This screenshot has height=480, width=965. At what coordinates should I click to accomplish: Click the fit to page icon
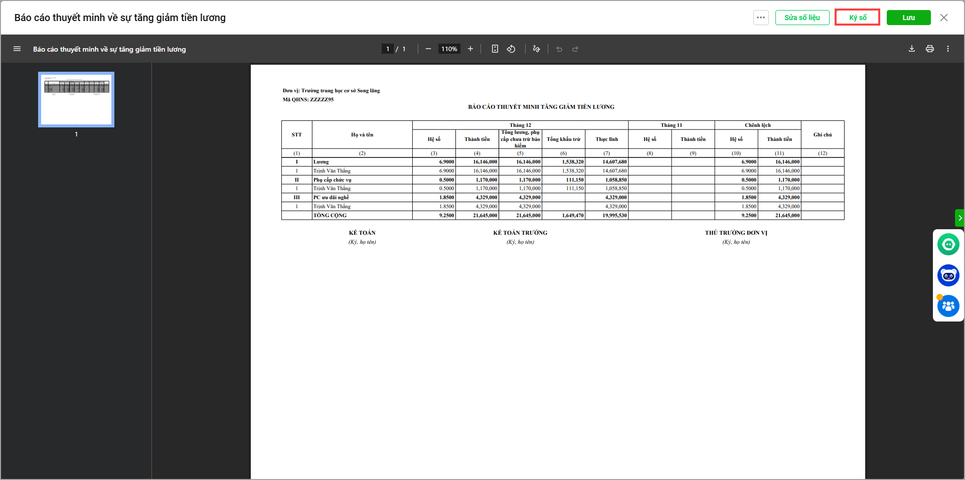coord(495,49)
